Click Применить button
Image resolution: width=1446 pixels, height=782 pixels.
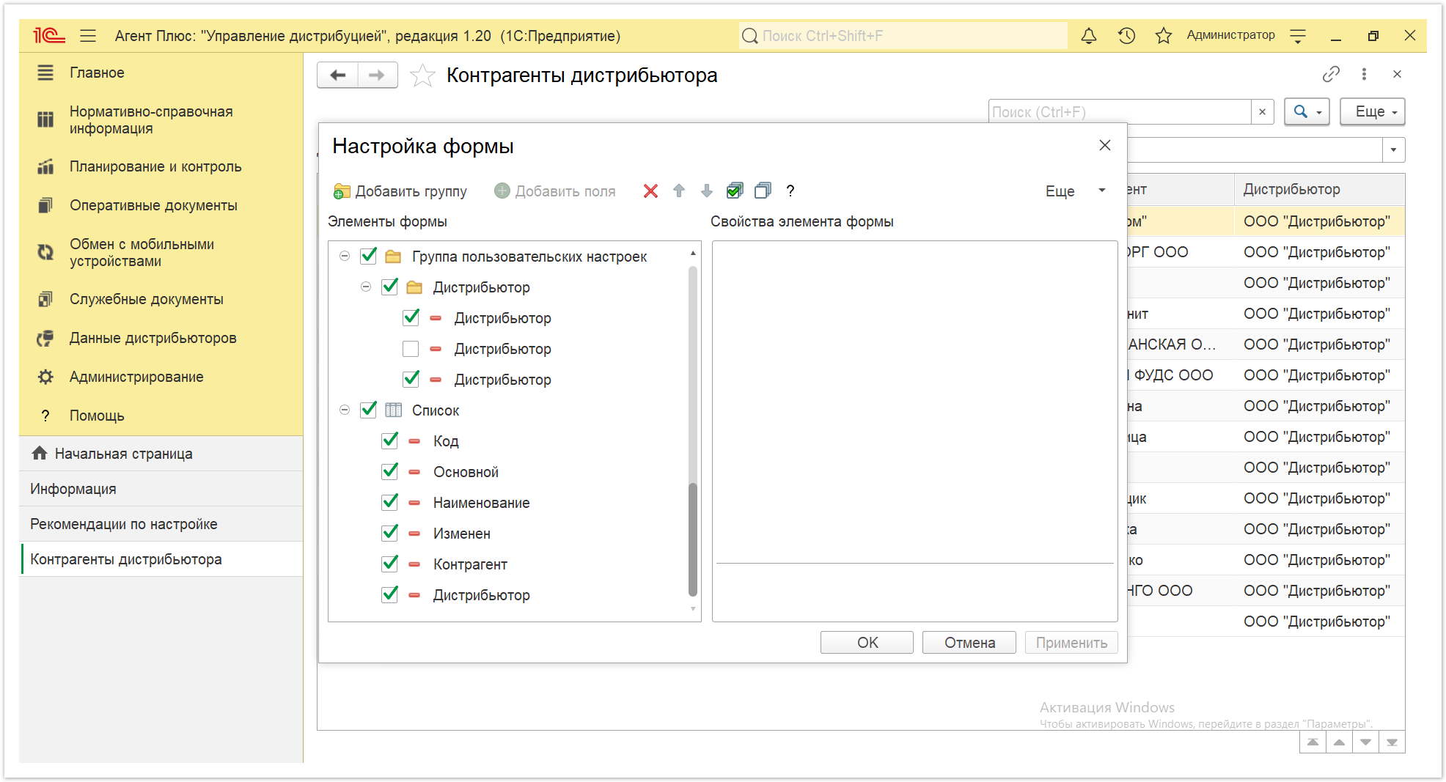tap(1071, 643)
